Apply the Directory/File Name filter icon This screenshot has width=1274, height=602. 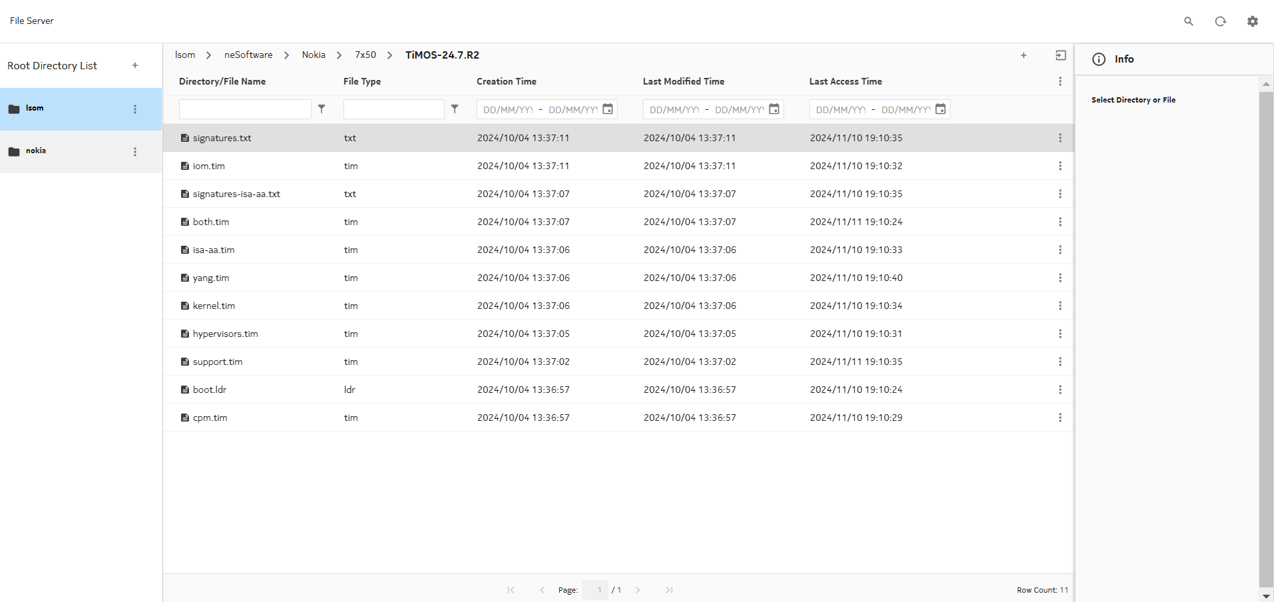tap(321, 109)
